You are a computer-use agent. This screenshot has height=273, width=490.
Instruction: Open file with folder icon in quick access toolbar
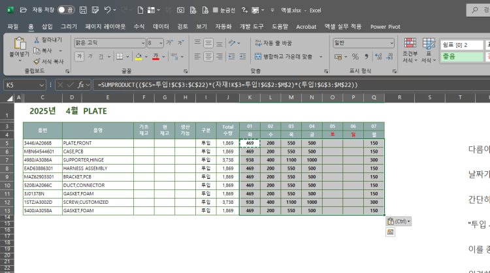click(23, 10)
